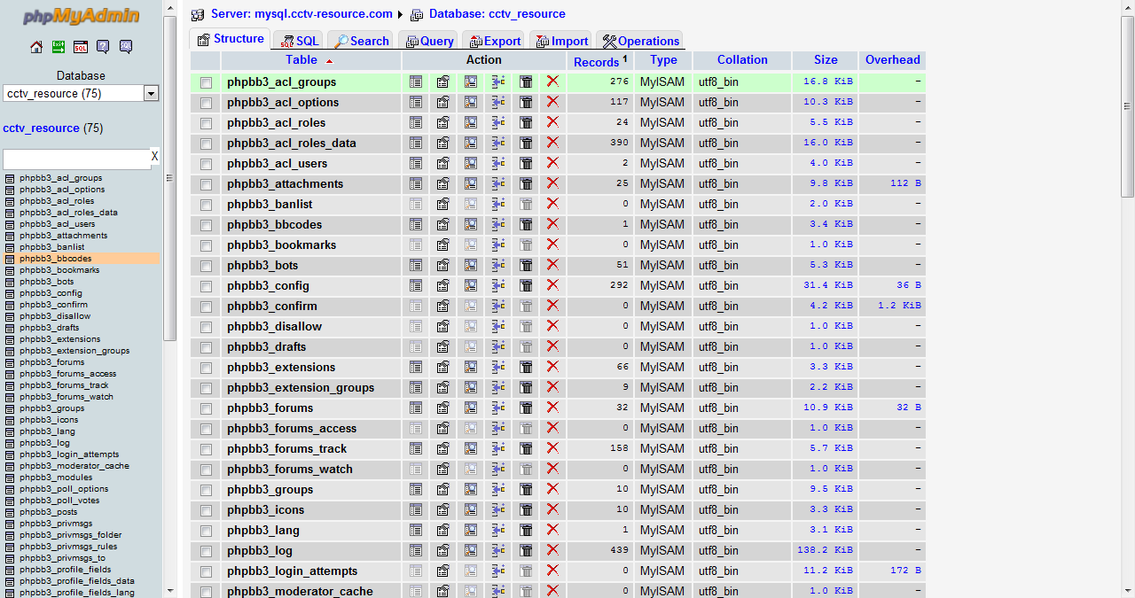Check the phpbb3_config row checkbox
Viewport: 1135px width, 598px height.
(206, 286)
